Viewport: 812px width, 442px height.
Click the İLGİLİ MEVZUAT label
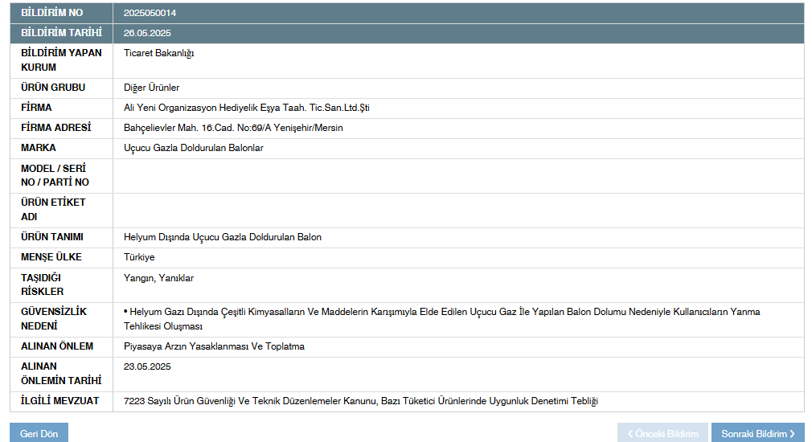(x=59, y=400)
